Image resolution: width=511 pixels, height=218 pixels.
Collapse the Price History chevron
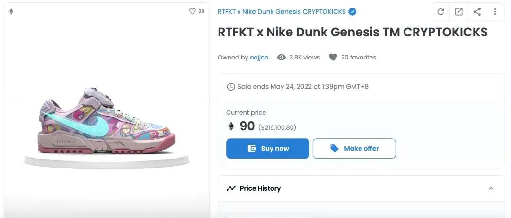tap(491, 188)
